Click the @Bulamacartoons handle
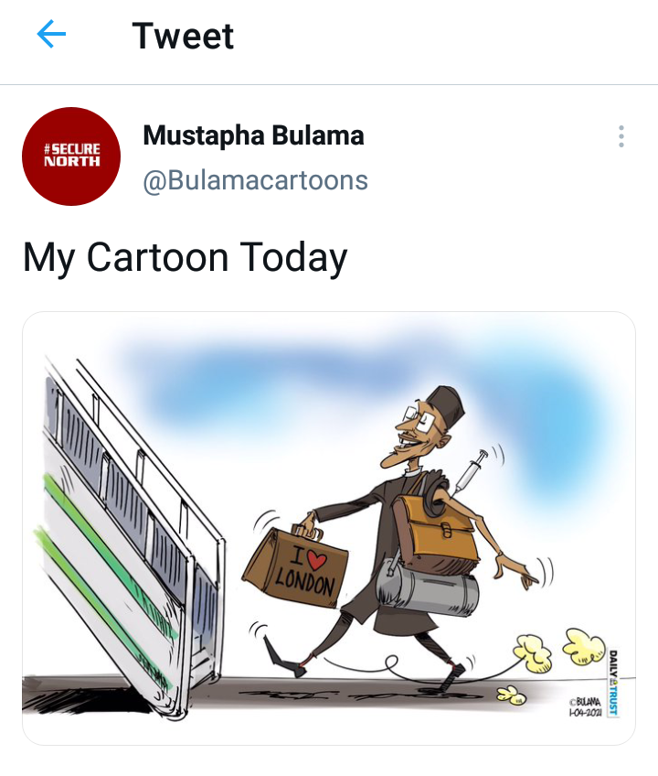This screenshot has width=658, height=776. [x=255, y=180]
